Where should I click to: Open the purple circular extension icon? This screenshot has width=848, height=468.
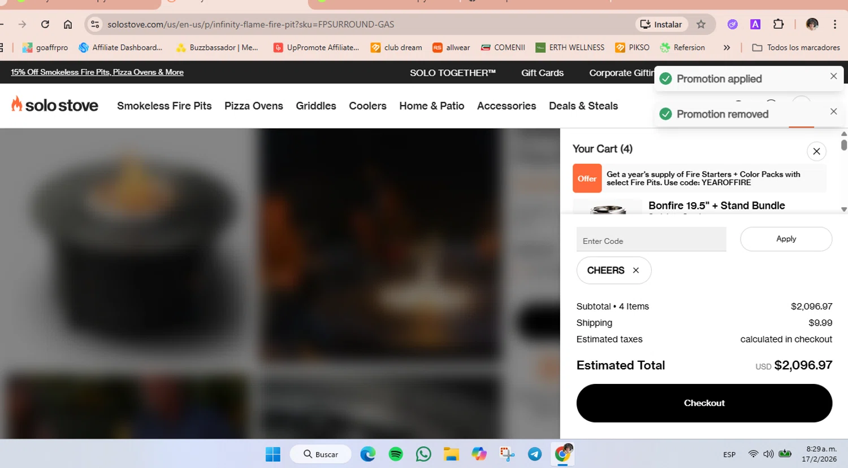pos(733,24)
